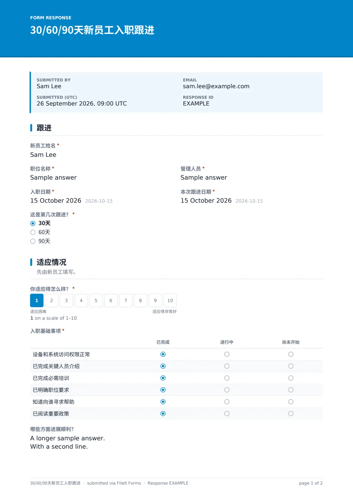This screenshot has width=353, height=499.
Task: Click the 已完成 column header
Action: tap(163, 342)
